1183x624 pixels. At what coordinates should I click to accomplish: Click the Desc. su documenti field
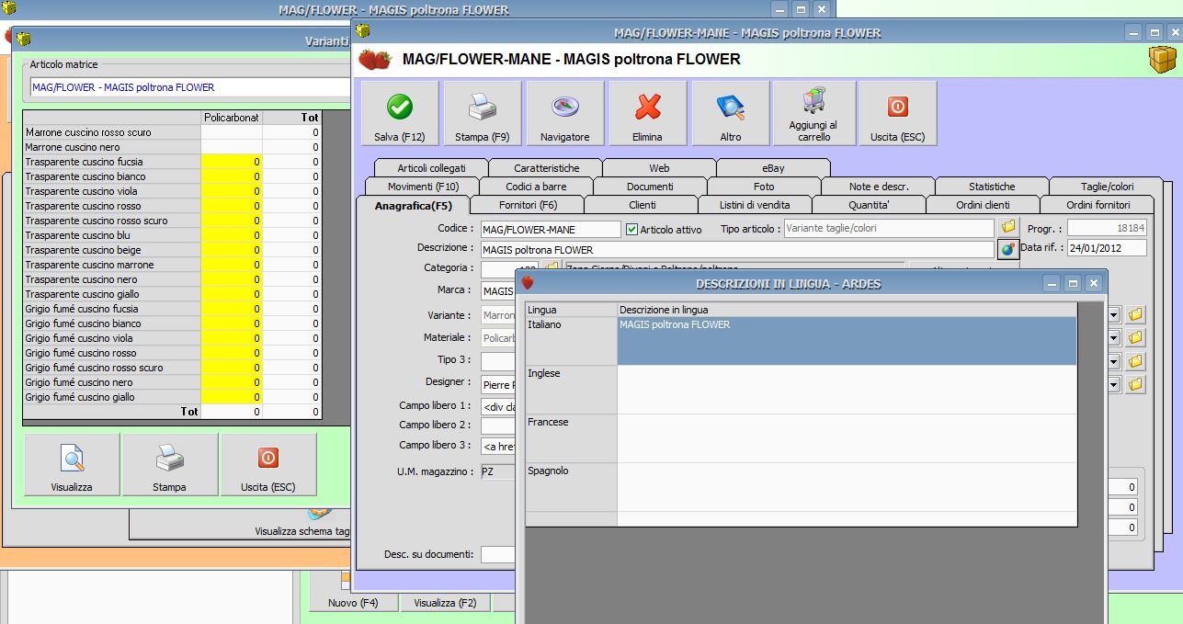tap(497, 554)
